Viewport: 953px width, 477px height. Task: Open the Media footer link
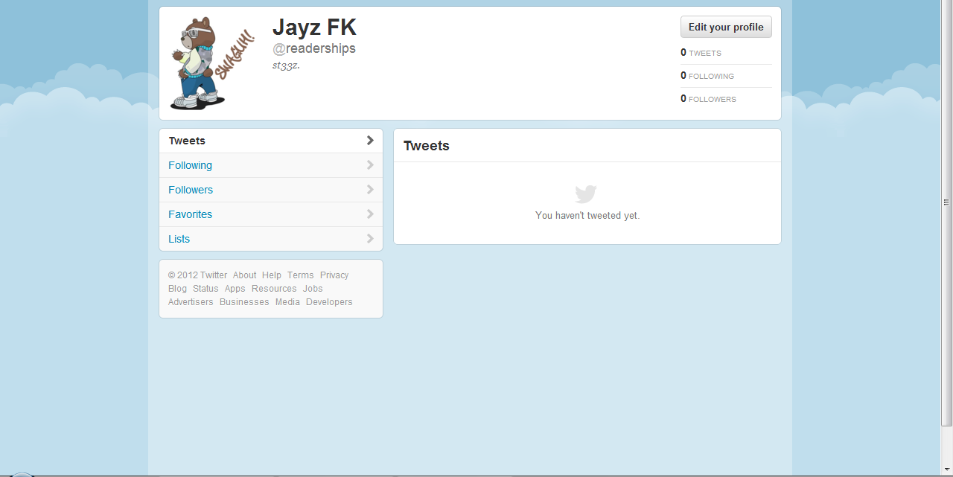pyautogui.click(x=287, y=302)
